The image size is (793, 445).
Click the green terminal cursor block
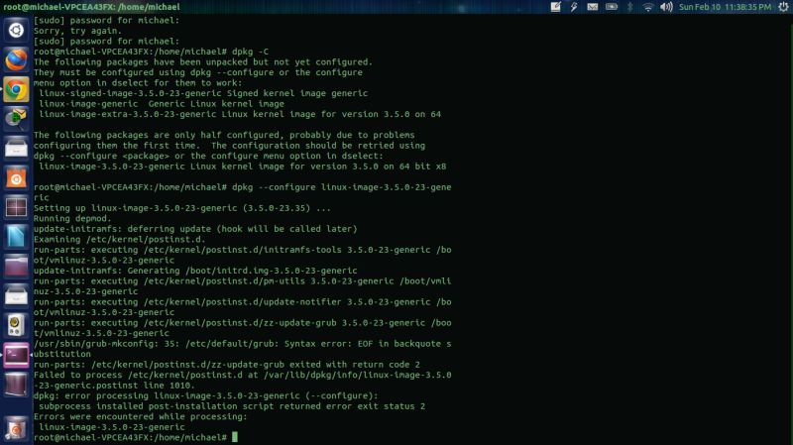[x=235, y=437]
